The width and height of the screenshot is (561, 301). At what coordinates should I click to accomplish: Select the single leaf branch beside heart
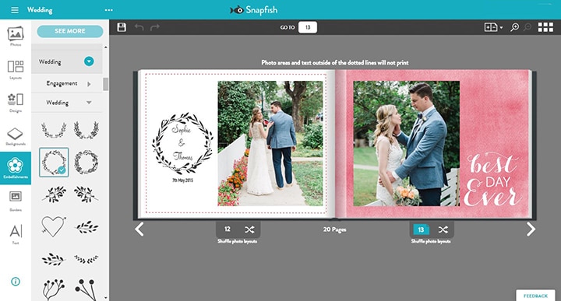(x=86, y=226)
